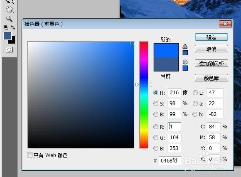The height and width of the screenshot is (177, 241).
Task: Open the 颜色库 color libraries
Action: tap(211, 78)
